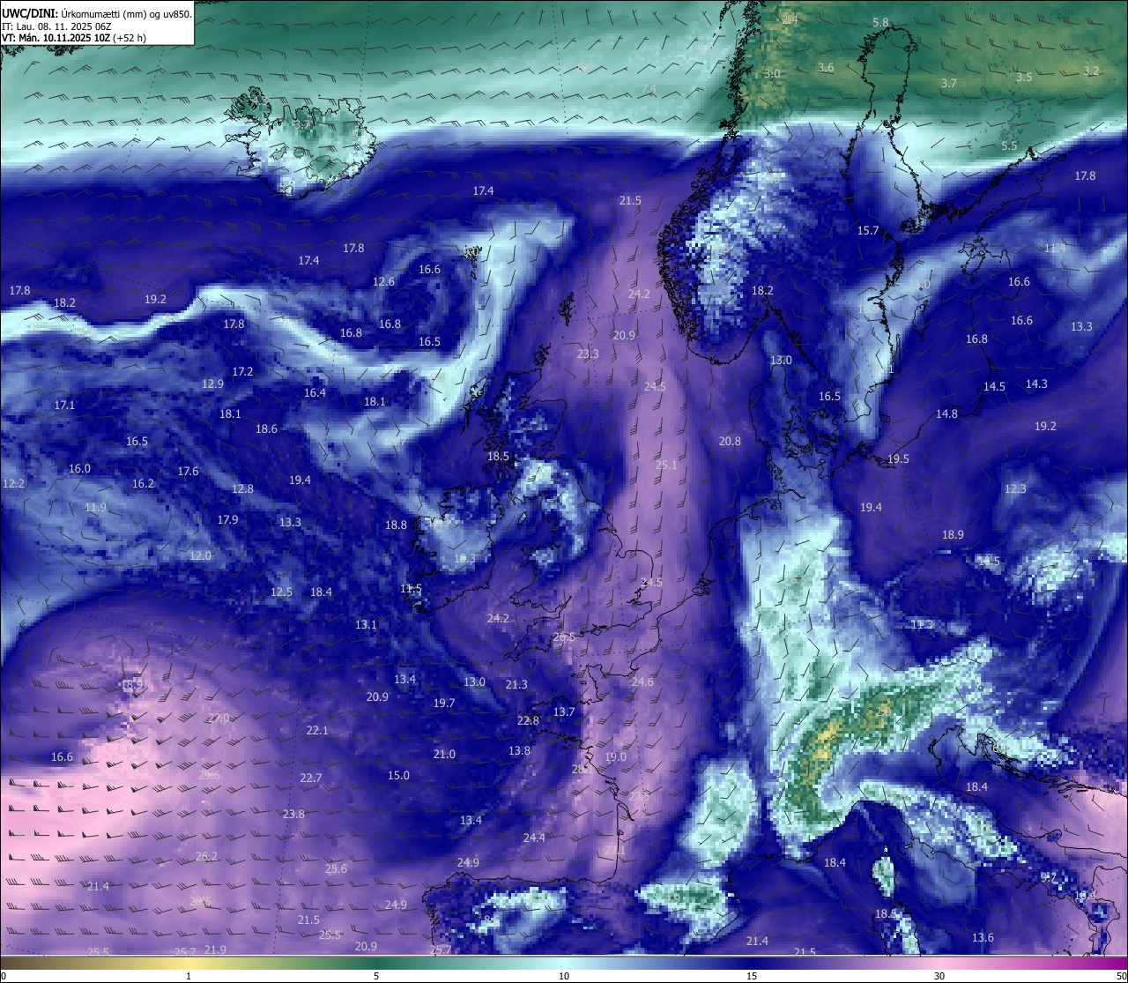Image resolution: width=1128 pixels, height=983 pixels.
Task: Click the map value '17.1'
Action: (x=64, y=406)
